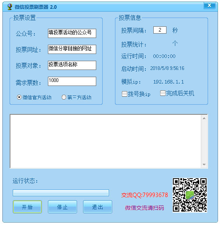
Task: Enable the 完成后关机 checkbox
Action: point(163,93)
